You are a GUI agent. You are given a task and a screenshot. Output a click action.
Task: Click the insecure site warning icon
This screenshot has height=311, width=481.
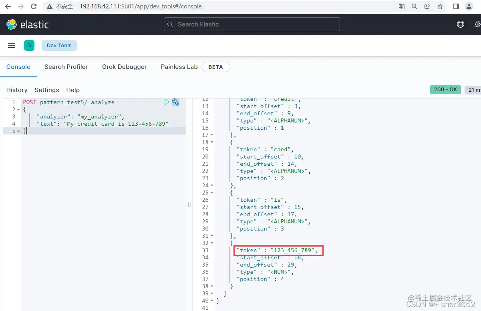[50, 6]
